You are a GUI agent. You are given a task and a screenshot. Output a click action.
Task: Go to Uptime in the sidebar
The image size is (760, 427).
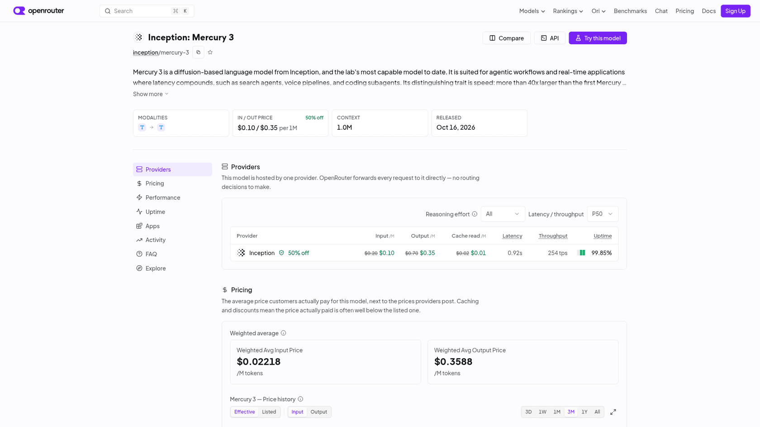pyautogui.click(x=172, y=212)
